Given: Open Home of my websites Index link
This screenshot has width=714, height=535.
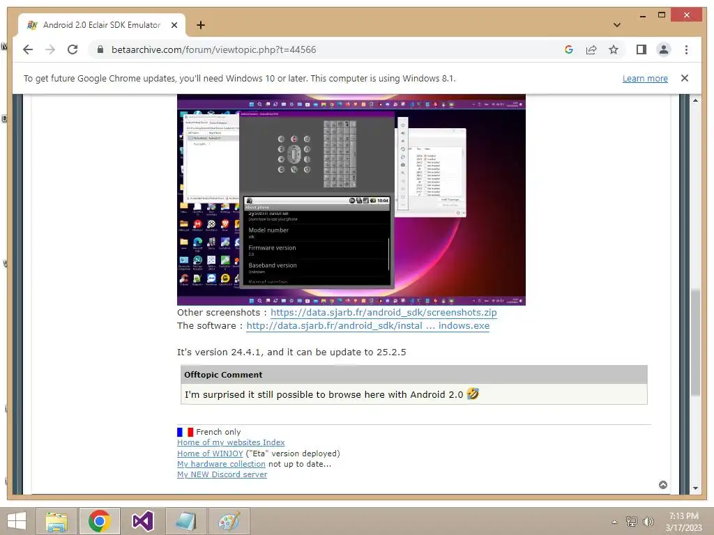Looking at the screenshot, I should pyautogui.click(x=231, y=442).
